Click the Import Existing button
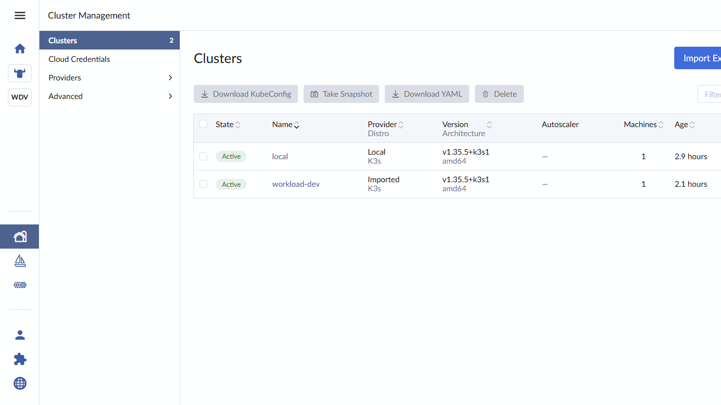This screenshot has width=721, height=405. (697, 58)
